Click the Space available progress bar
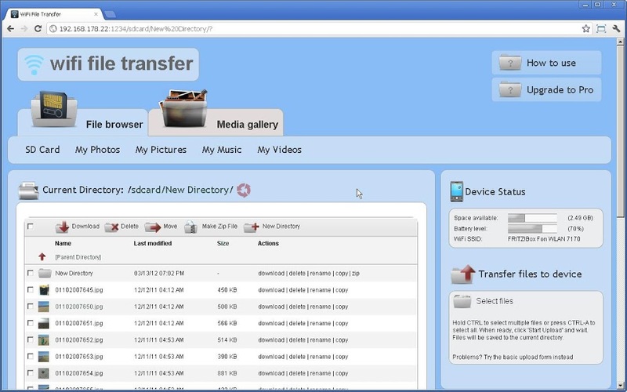Screen dimensions: 627x392 pos(532,218)
